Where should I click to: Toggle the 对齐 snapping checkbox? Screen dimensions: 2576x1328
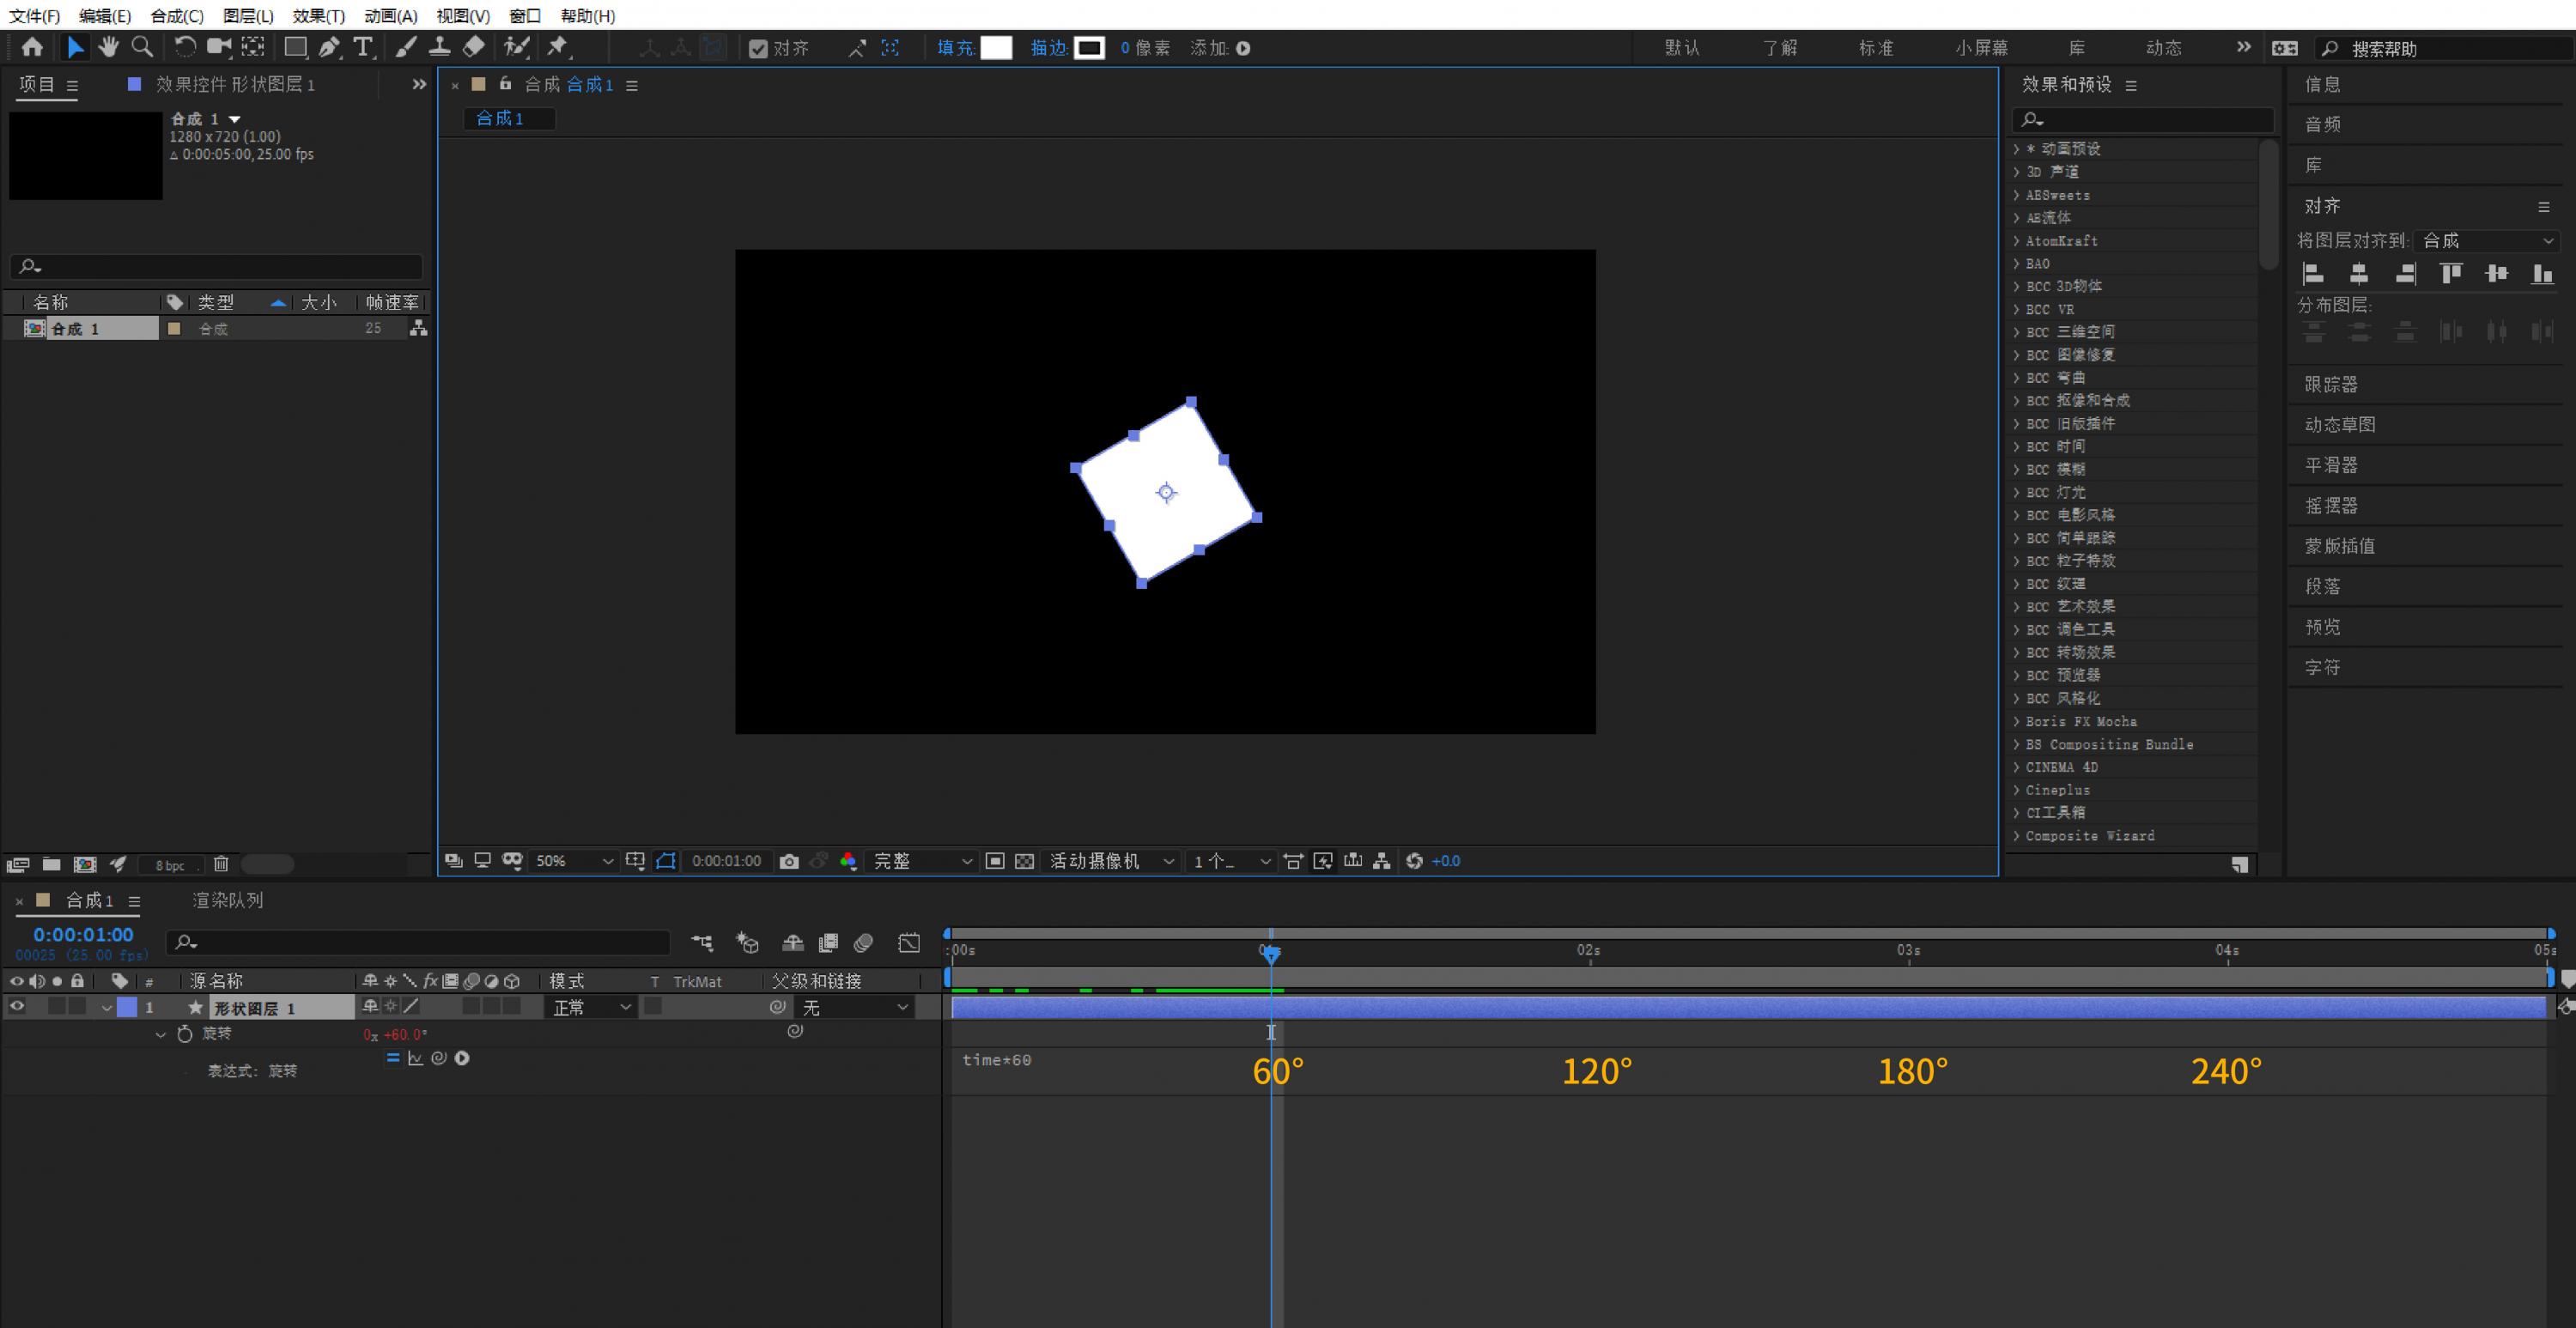point(758,48)
